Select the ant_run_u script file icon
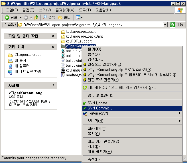The width and height of the screenshot is (187, 163). [63, 56]
